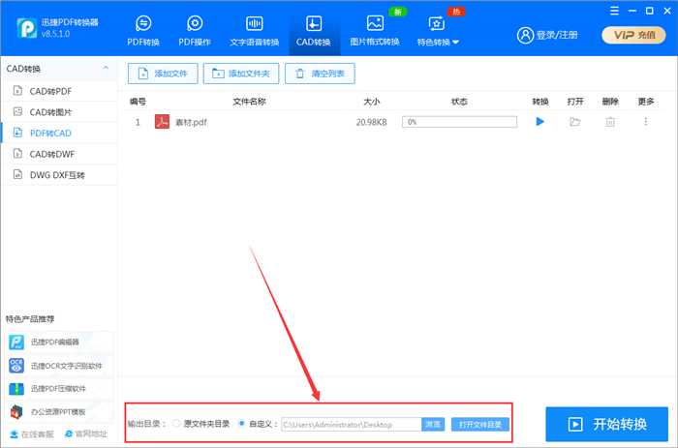Open the hamburger menu icon

click(614, 11)
